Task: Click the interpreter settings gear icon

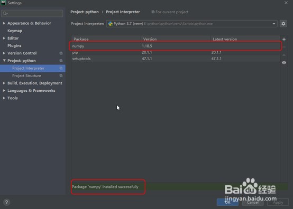Action: coord(283,24)
